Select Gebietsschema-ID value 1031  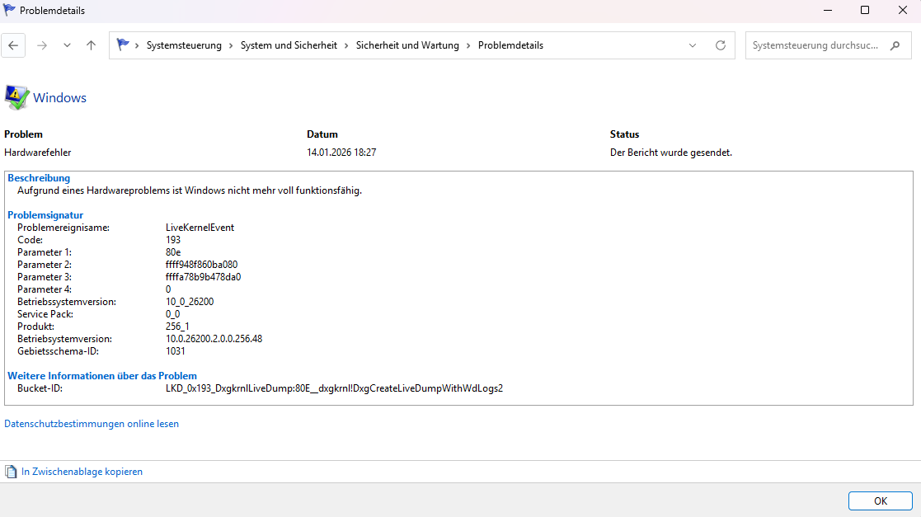(x=175, y=350)
